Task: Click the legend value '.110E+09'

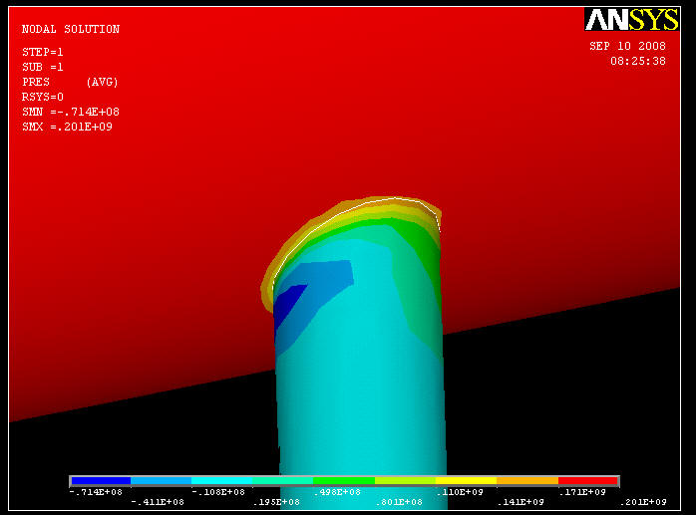Action: point(460,492)
